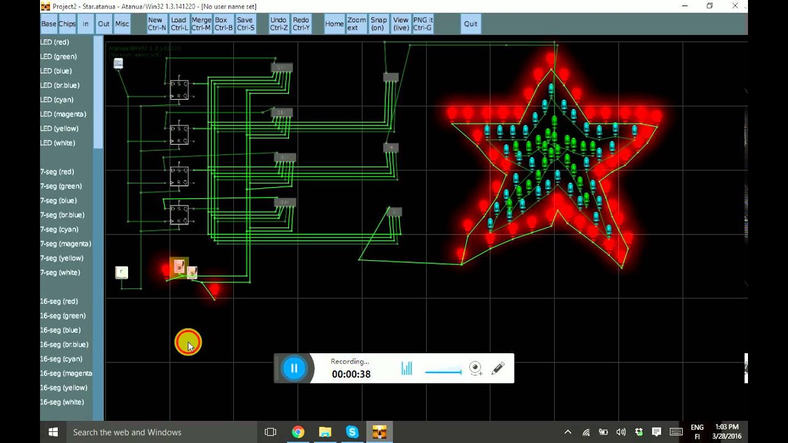Image resolution: width=788 pixels, height=443 pixels.
Task: Open File Explorer from taskbar
Action: pyautogui.click(x=325, y=432)
